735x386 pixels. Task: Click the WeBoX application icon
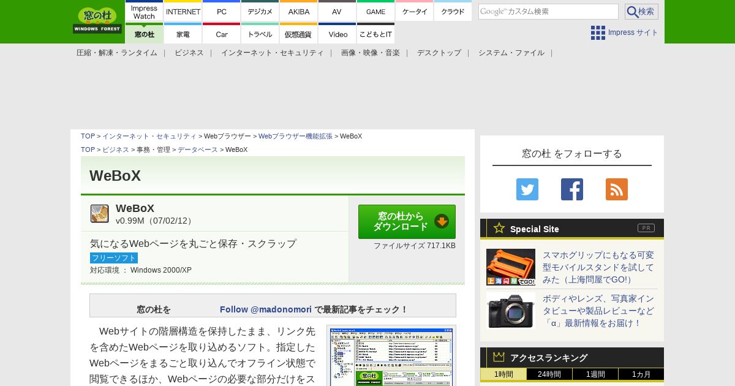[x=100, y=214]
